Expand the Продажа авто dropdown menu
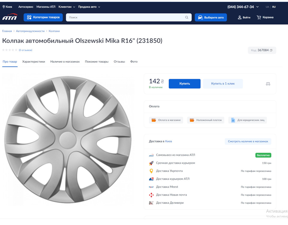288x225 pixels. click(89, 7)
